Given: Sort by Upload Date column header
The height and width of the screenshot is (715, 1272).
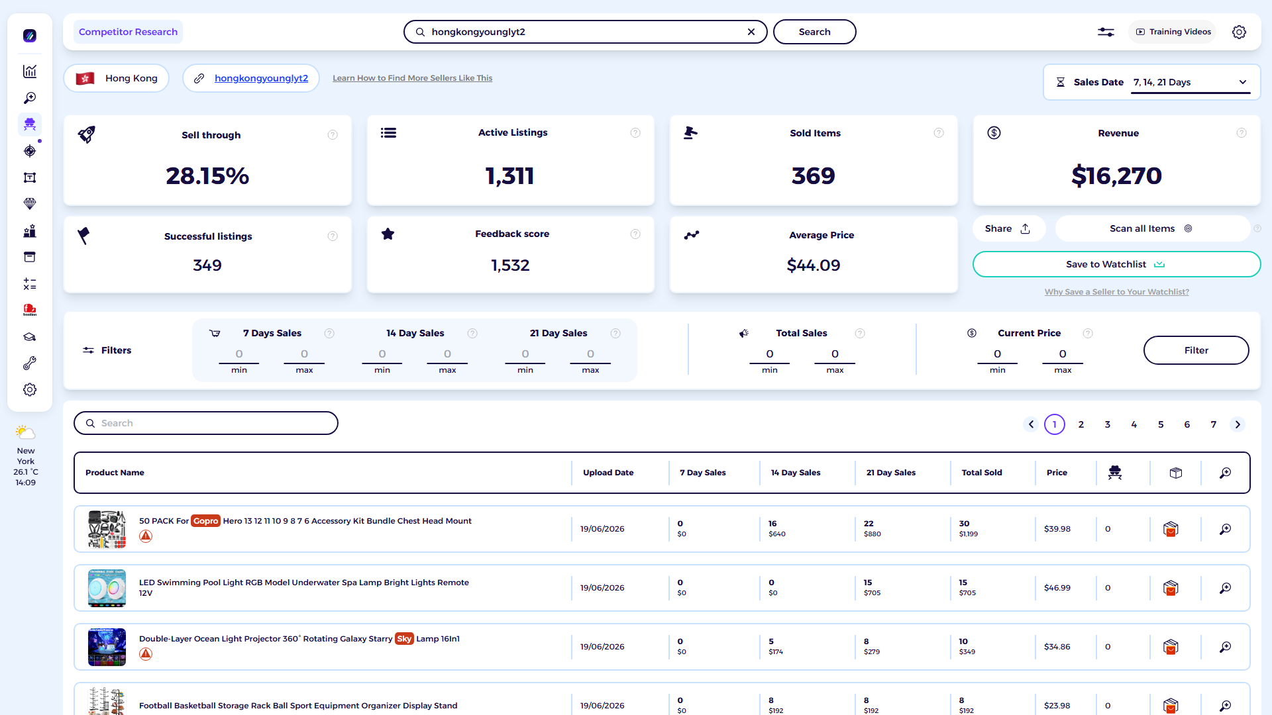Looking at the screenshot, I should (x=608, y=473).
